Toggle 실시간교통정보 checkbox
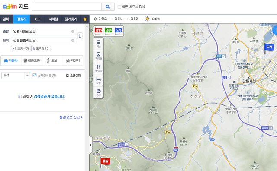Image resolution: width=277 pixels, height=171 pixels. point(35,76)
